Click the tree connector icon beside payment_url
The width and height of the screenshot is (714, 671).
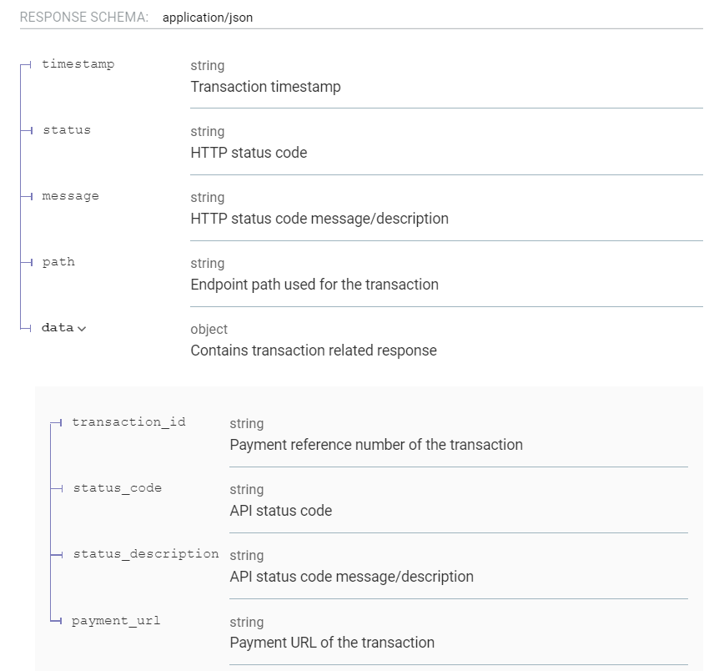pos(57,620)
